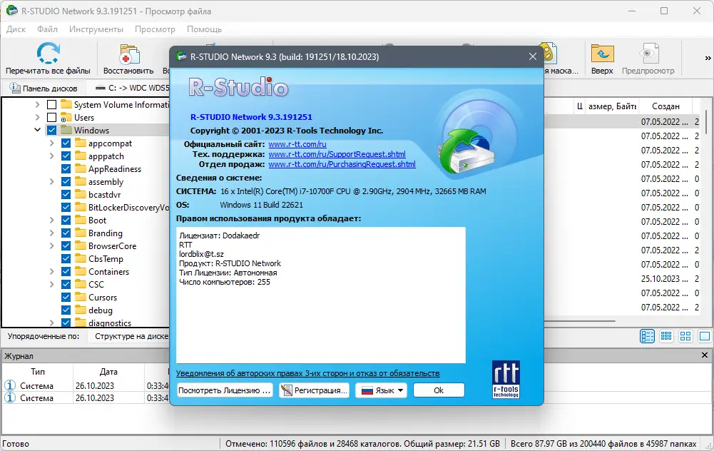
Task: Collapse the Windows folder node
Action: (37, 131)
